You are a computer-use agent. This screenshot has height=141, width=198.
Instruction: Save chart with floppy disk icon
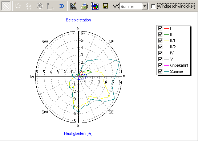point(105,6)
